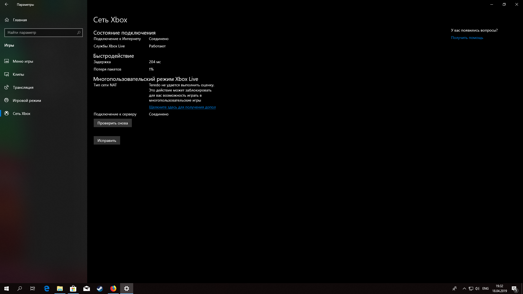The image size is (523, 294).
Task: Restore down the Settings window
Action: click(x=504, y=4)
